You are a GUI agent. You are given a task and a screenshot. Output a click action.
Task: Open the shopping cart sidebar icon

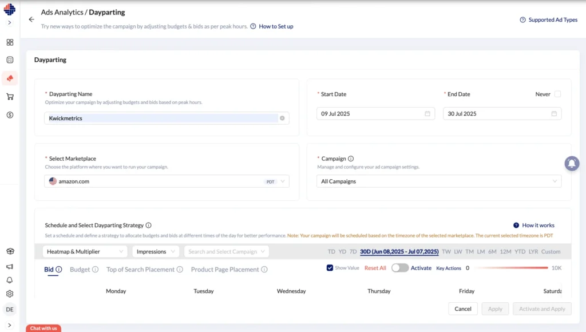coord(10,97)
